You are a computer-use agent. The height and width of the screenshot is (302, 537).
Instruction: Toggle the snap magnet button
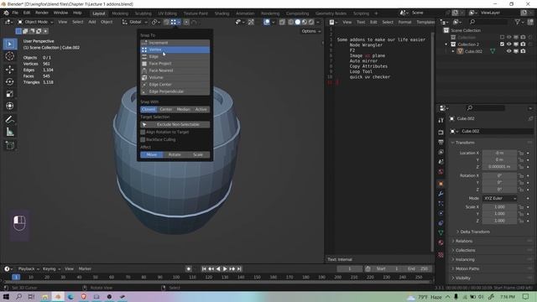click(166, 22)
